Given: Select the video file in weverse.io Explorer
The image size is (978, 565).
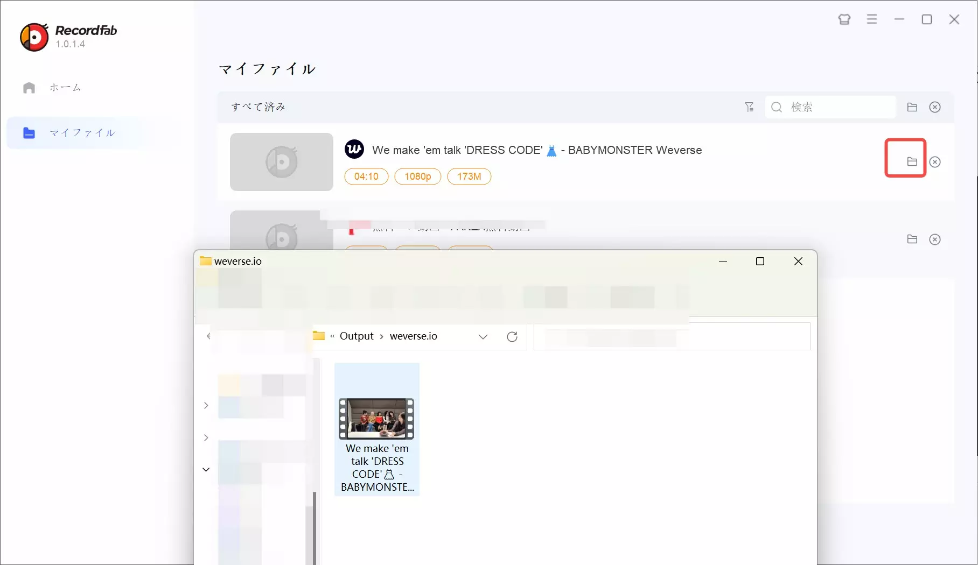Looking at the screenshot, I should point(377,429).
